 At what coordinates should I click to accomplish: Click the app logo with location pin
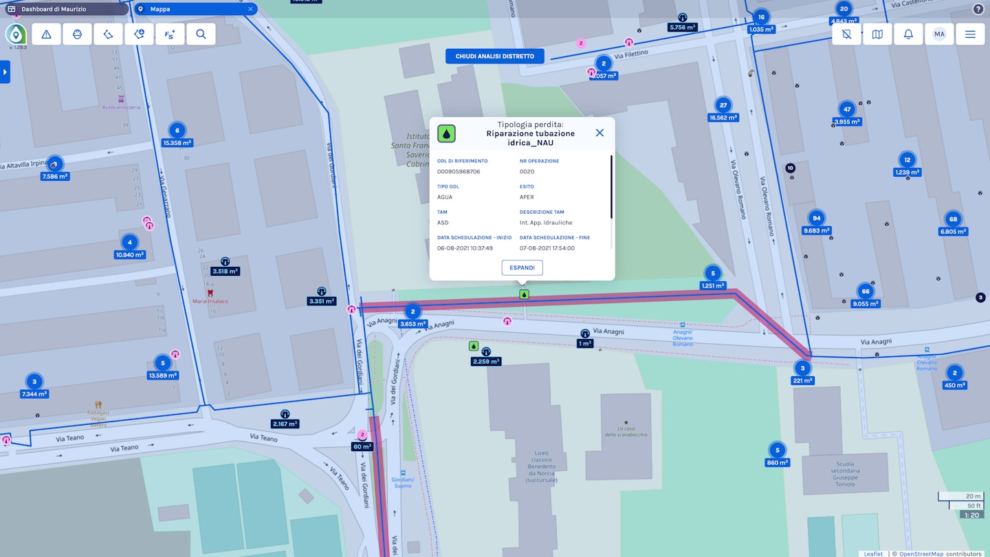16,34
